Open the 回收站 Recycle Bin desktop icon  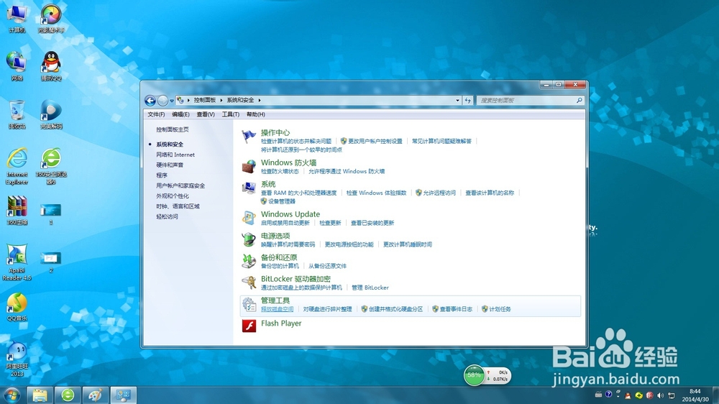tap(17, 114)
